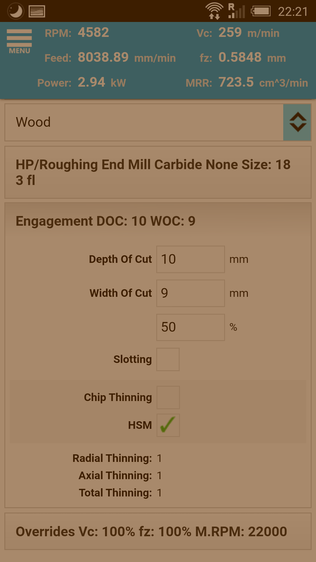Enable the Chip Thinning checkbox
The width and height of the screenshot is (316, 562).
click(x=168, y=397)
